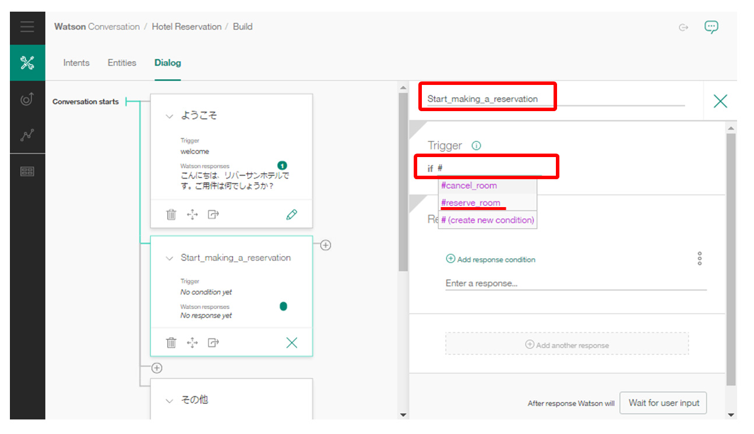
Task: Click the Build breadcrumb
Action: coord(242,27)
